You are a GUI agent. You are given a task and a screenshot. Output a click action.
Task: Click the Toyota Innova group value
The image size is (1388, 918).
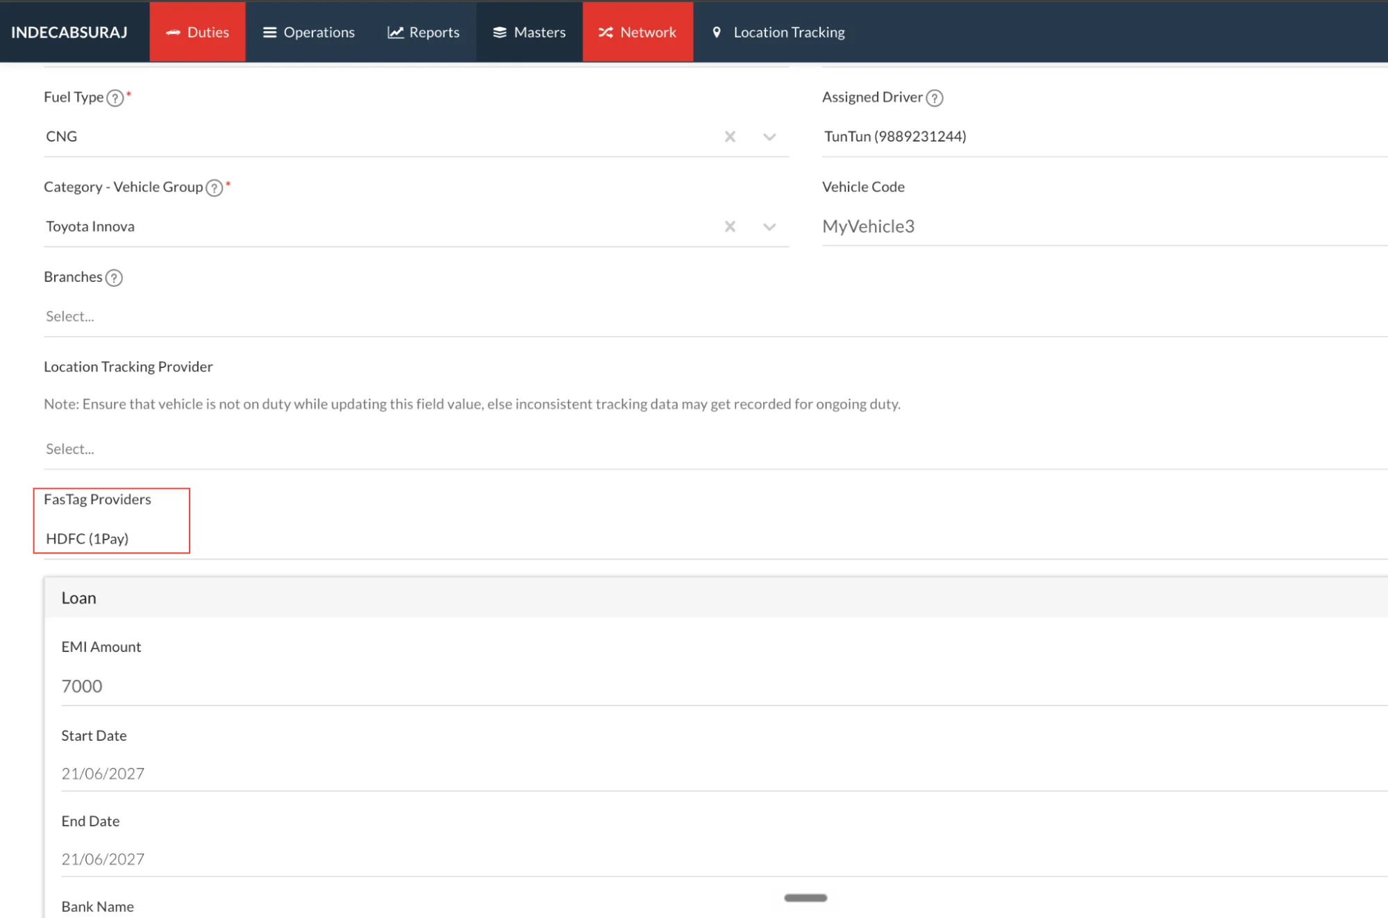click(x=90, y=226)
